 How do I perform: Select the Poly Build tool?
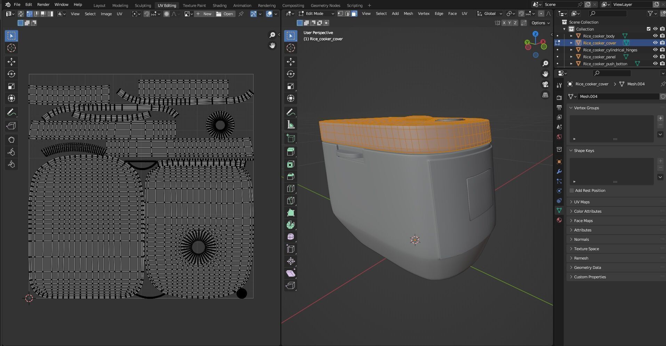(x=291, y=213)
